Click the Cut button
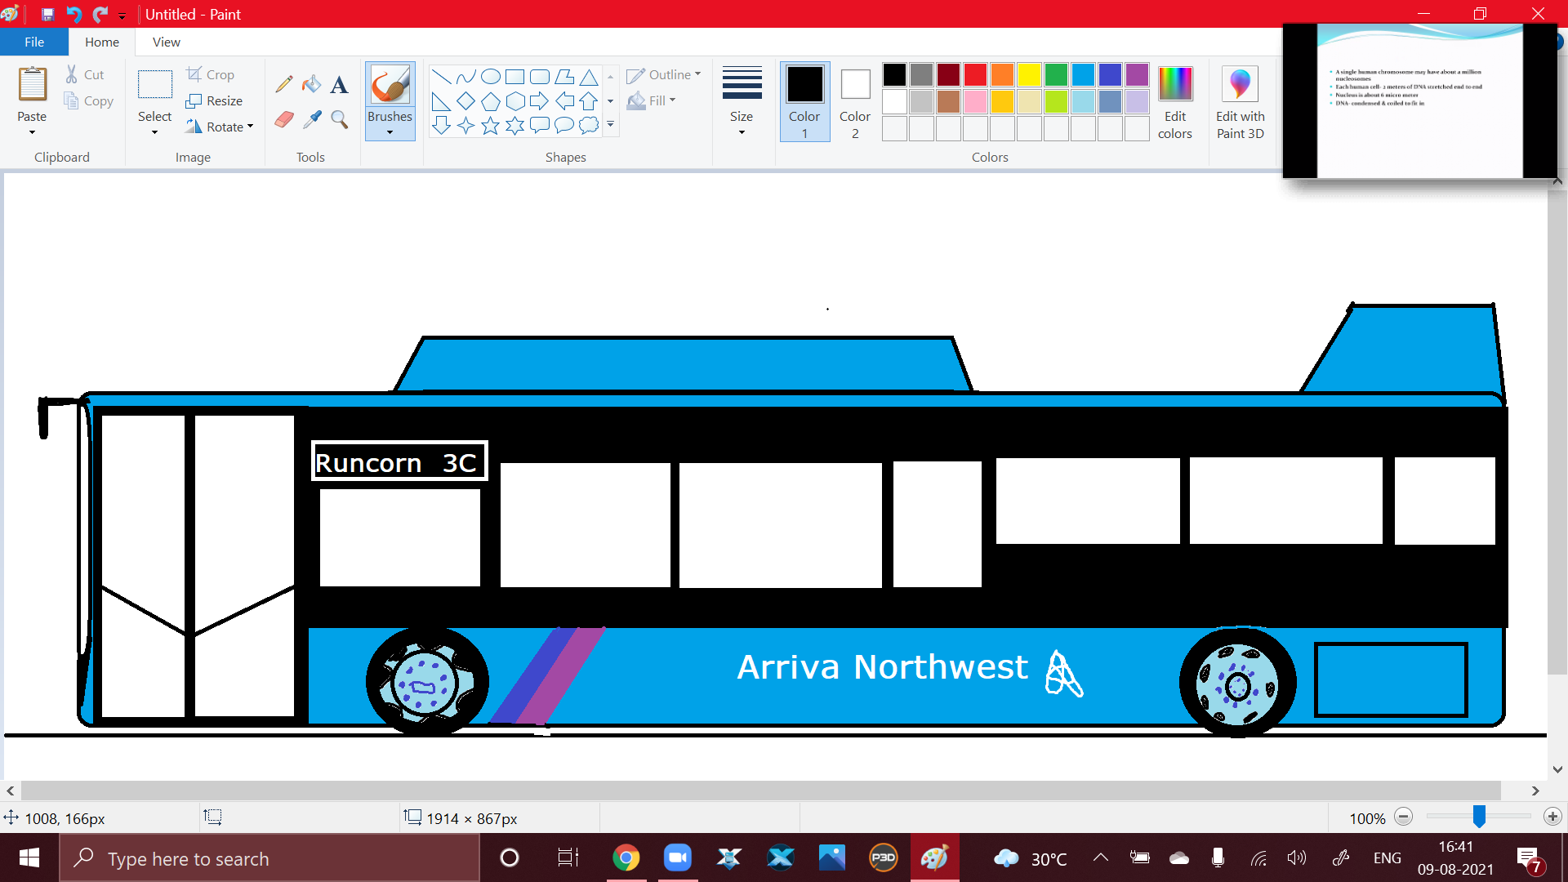Screen dimensions: 1568x882 pyautogui.click(x=85, y=74)
